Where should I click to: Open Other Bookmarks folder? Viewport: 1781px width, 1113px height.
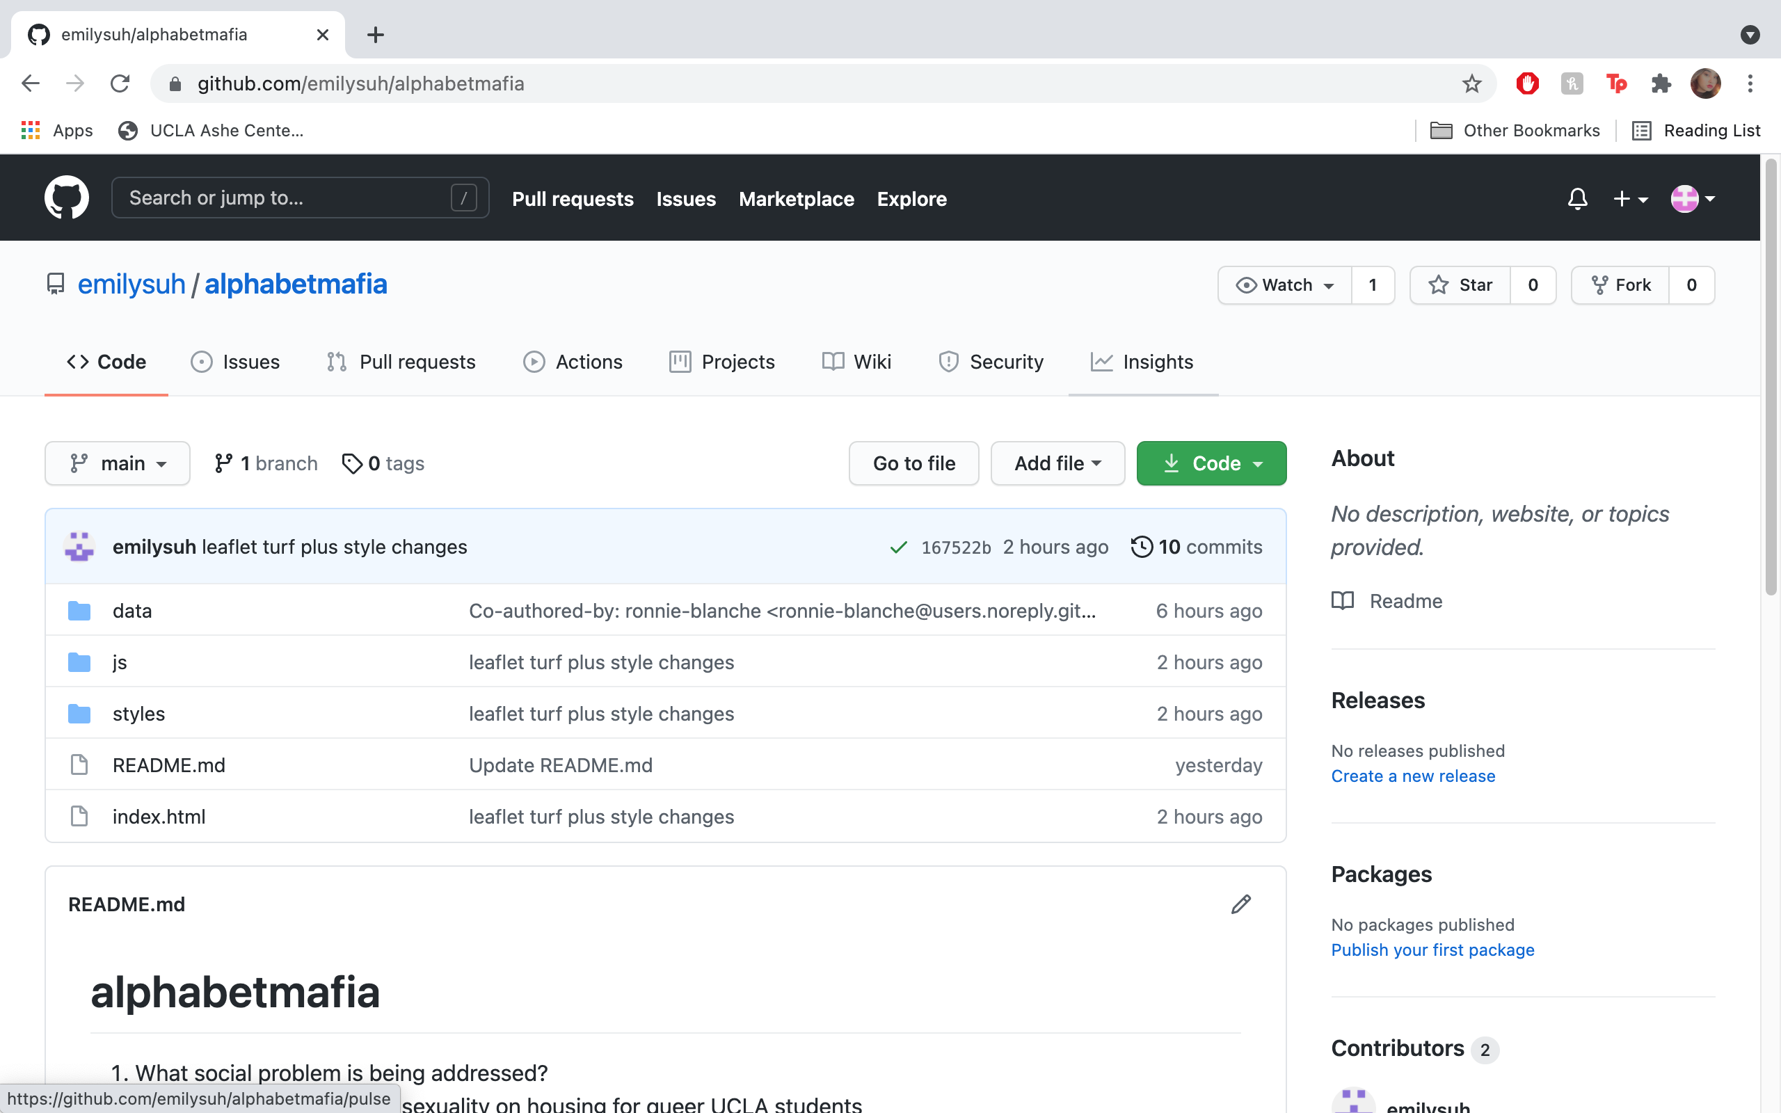click(x=1515, y=130)
